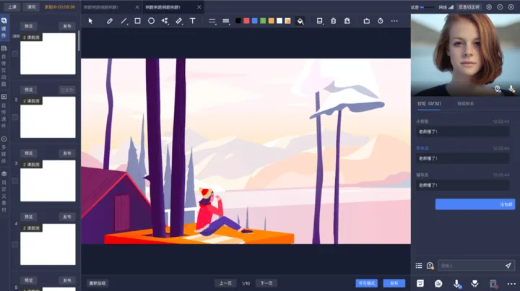Open the fill bucket dropdown
The width and height of the screenshot is (520, 291).
[x=300, y=21]
